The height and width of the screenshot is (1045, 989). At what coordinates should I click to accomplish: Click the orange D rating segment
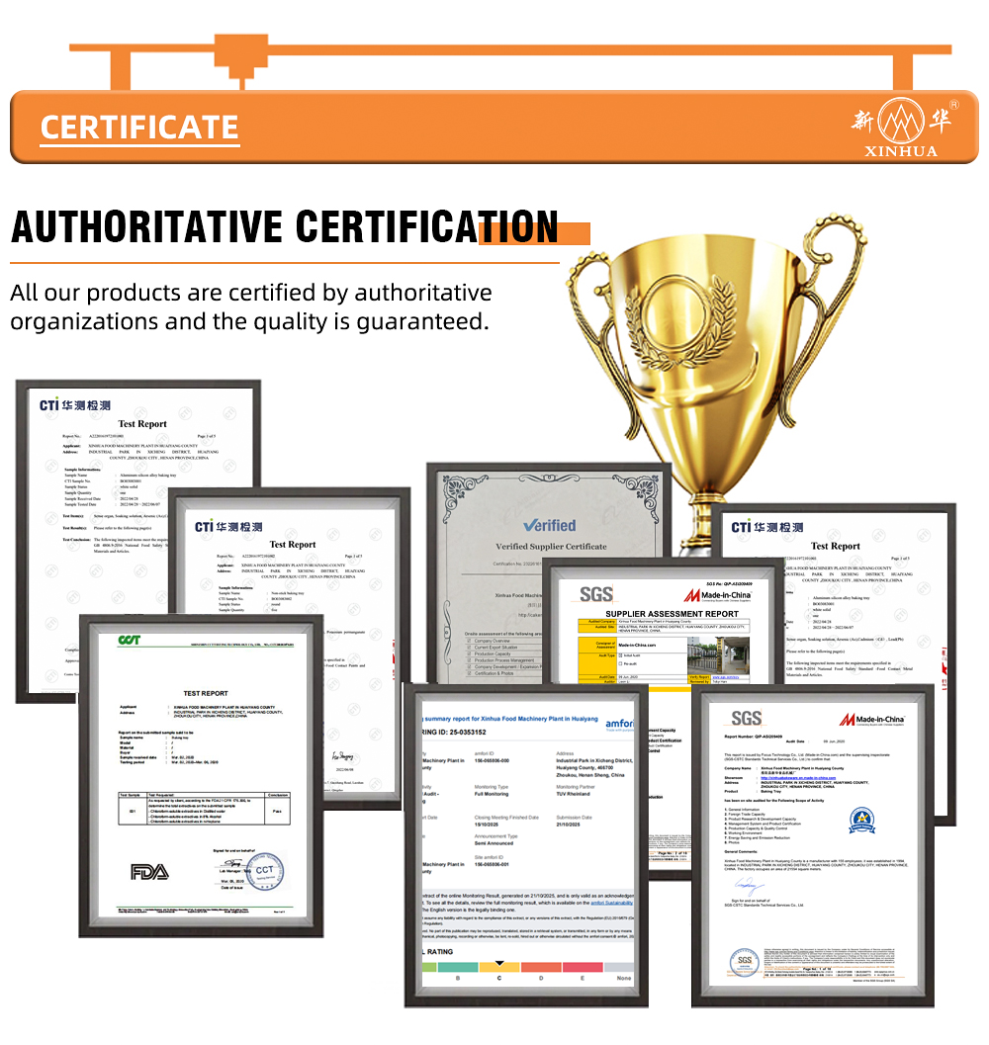(x=542, y=967)
